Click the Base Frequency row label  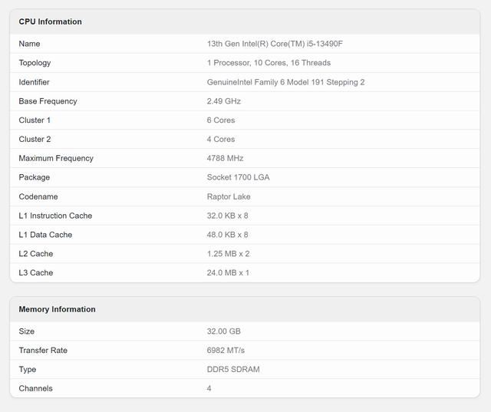point(48,101)
